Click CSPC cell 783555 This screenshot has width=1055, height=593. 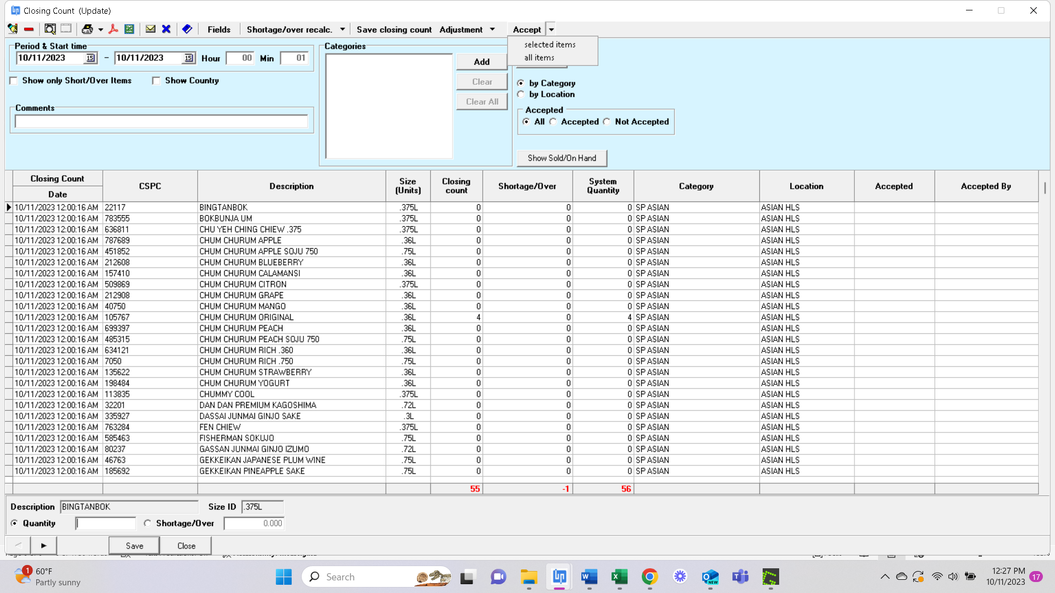click(150, 219)
